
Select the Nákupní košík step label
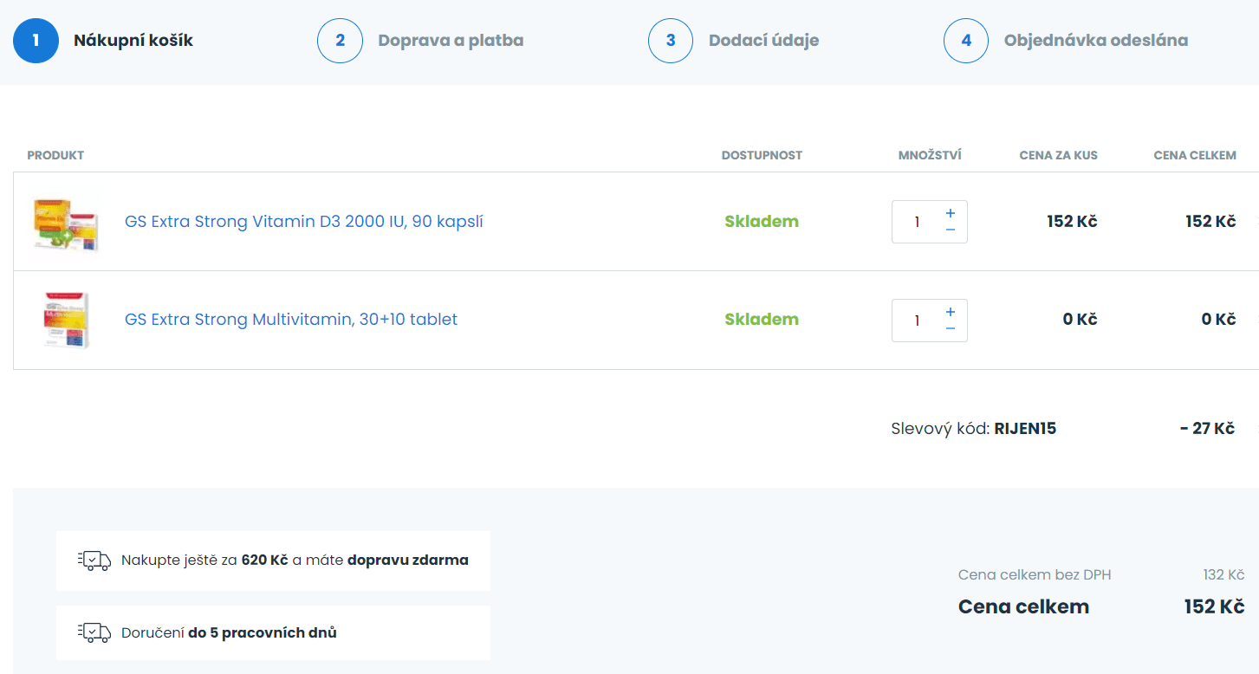pyautogui.click(x=133, y=41)
